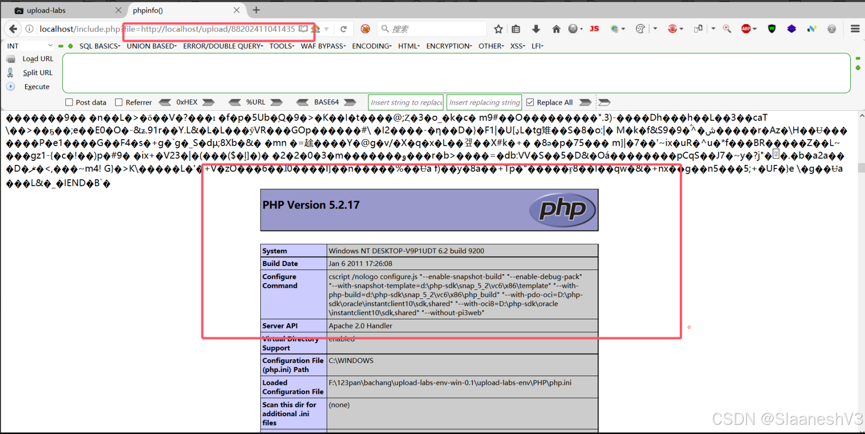Click the browser search box
This screenshot has width=865, height=434.
point(432,29)
